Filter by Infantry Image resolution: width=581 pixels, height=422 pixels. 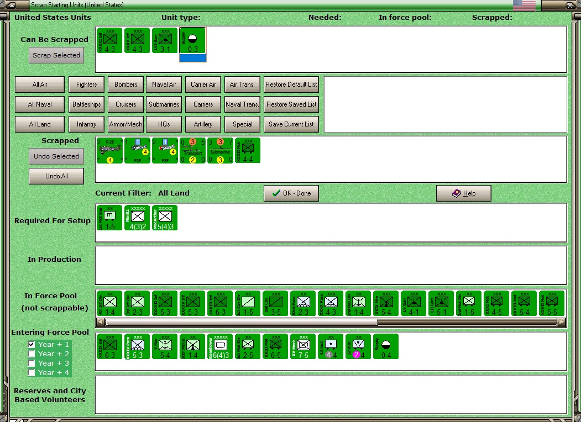[86, 124]
